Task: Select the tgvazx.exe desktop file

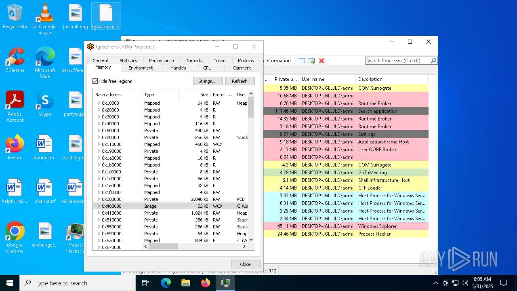Action: tap(106, 17)
